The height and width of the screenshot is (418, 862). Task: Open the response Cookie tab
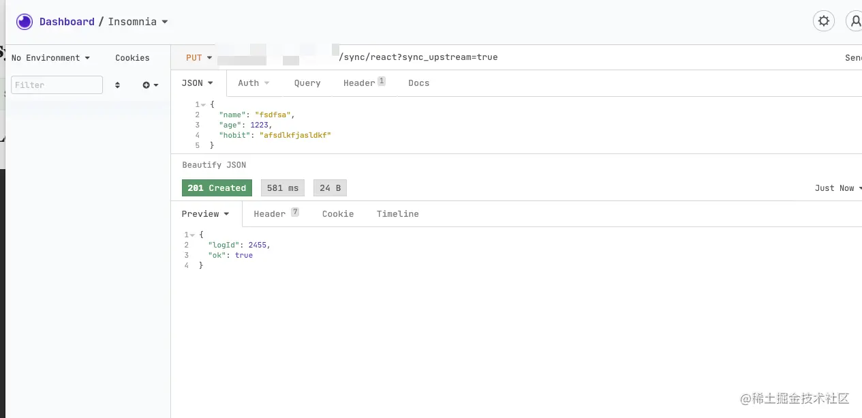click(x=338, y=214)
